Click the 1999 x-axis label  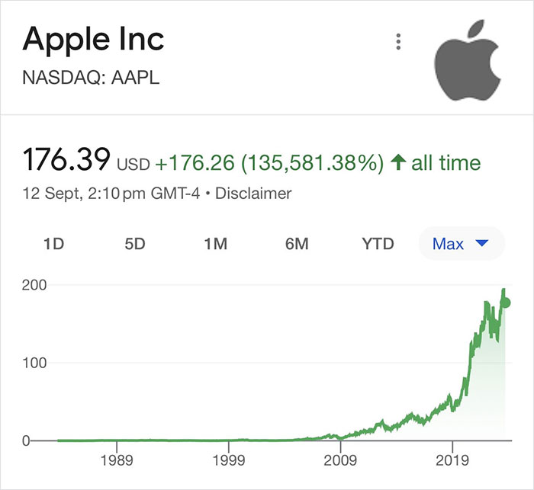pos(227,461)
